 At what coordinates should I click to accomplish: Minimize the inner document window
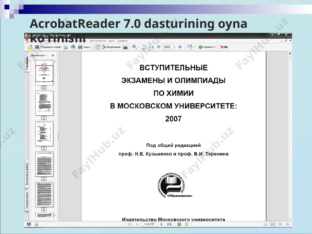point(281,41)
